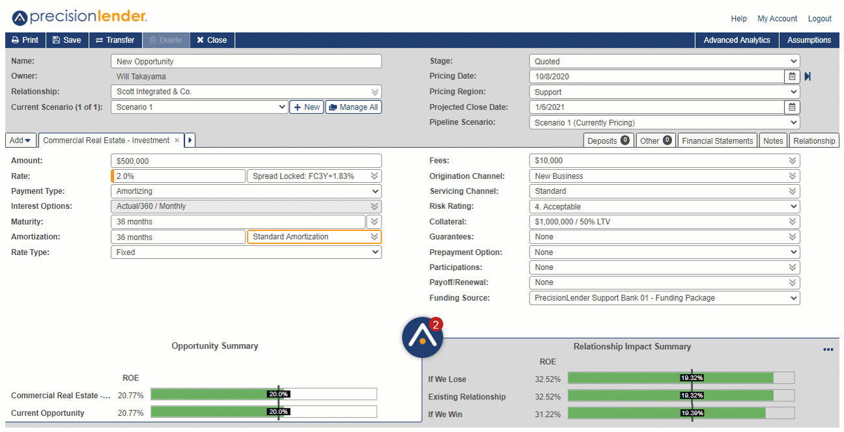Screen dimensions: 844x432
Task: Click the Manage All scenarios button
Action: pyautogui.click(x=353, y=107)
